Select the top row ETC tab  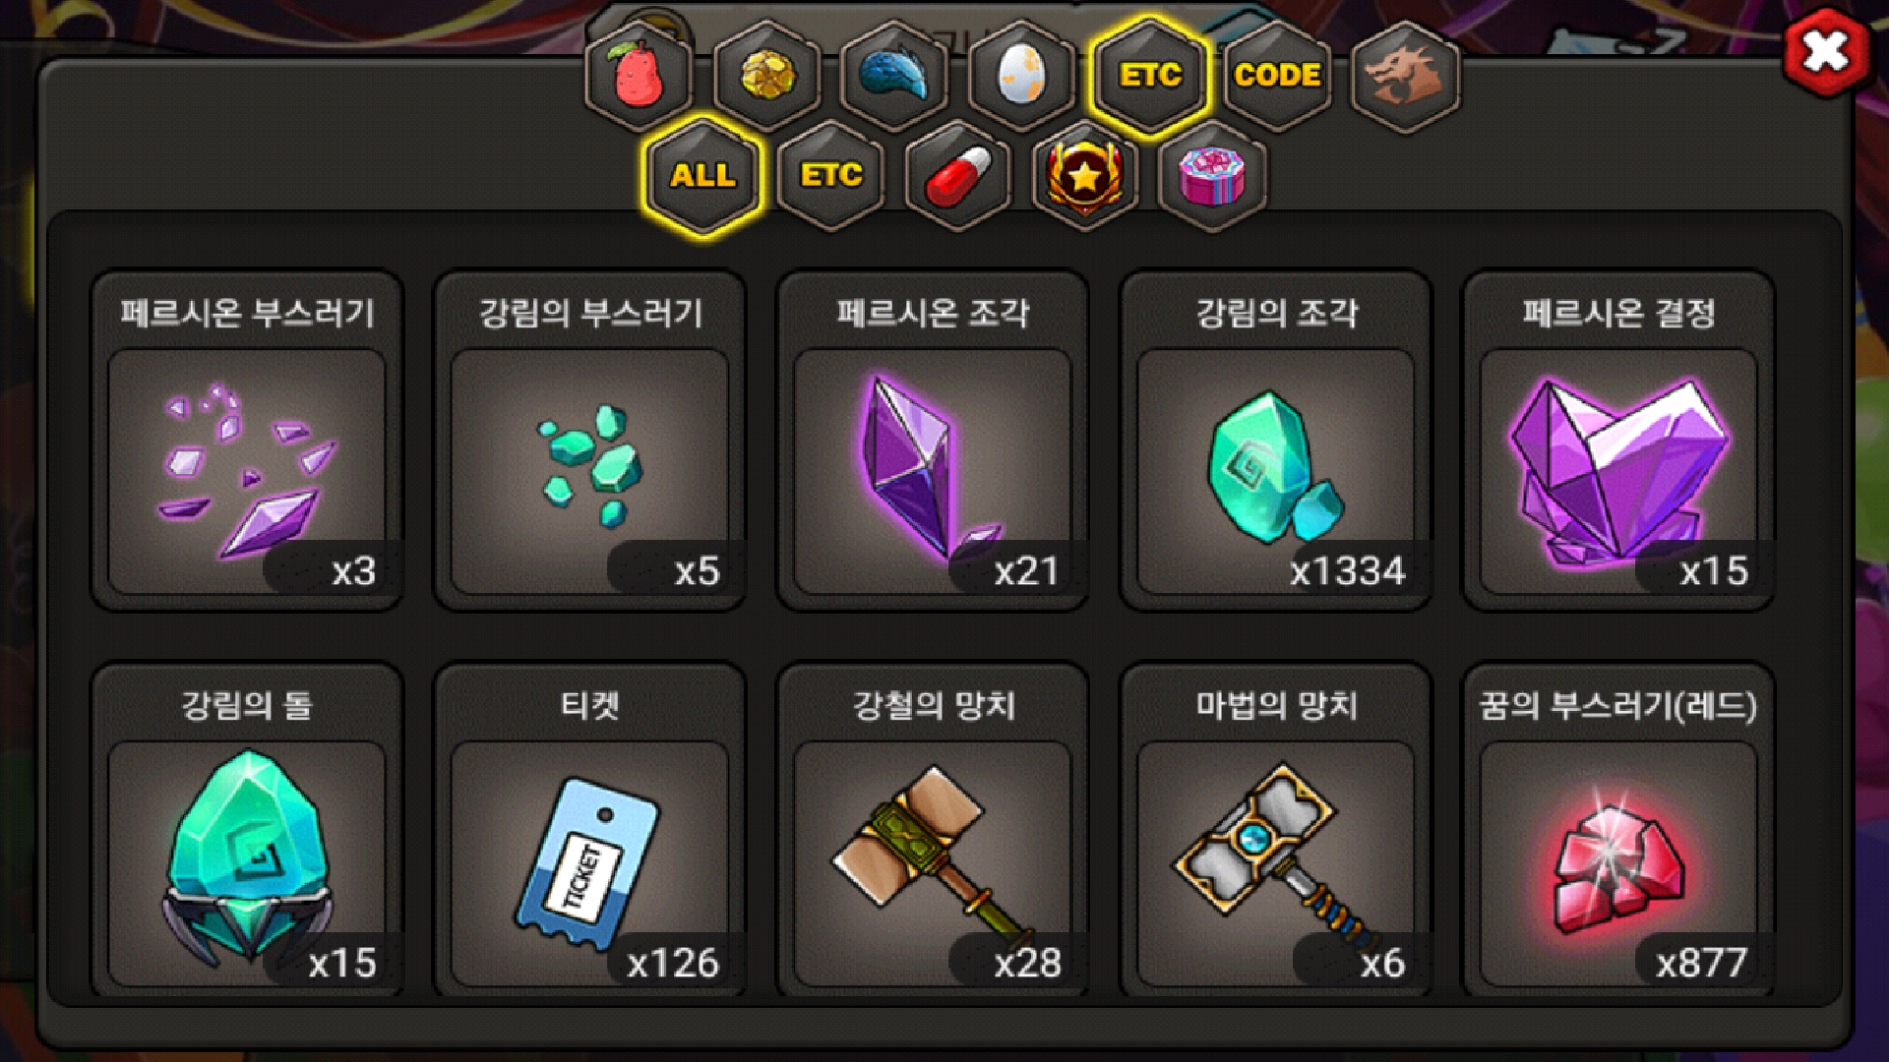[1149, 76]
